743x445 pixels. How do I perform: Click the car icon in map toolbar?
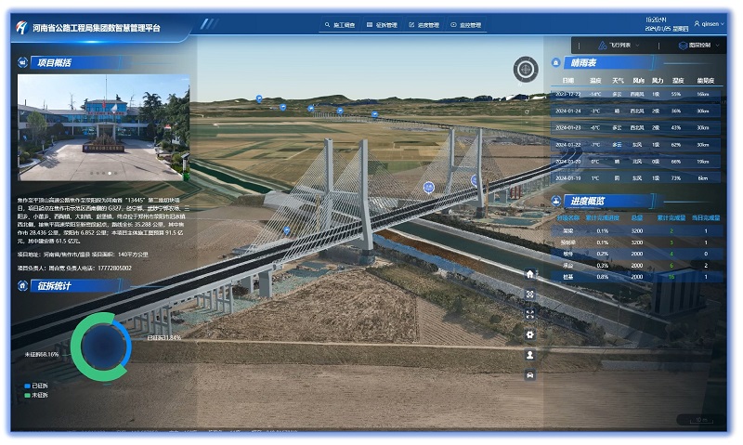tap(529, 374)
